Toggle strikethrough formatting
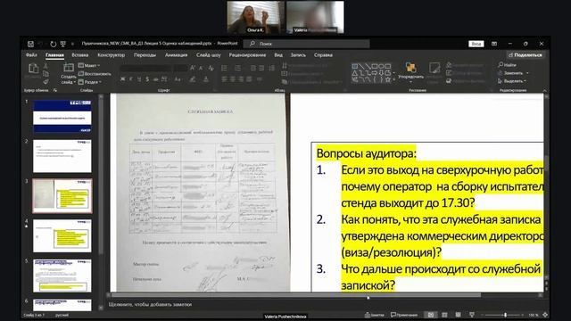571x321 pixels. point(156,79)
